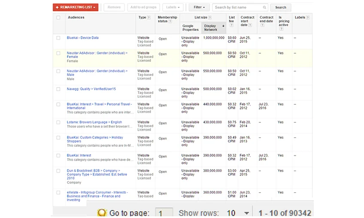The image size is (364, 218).
Task: Open the Remarketing List dropdown
Action: pos(76,7)
